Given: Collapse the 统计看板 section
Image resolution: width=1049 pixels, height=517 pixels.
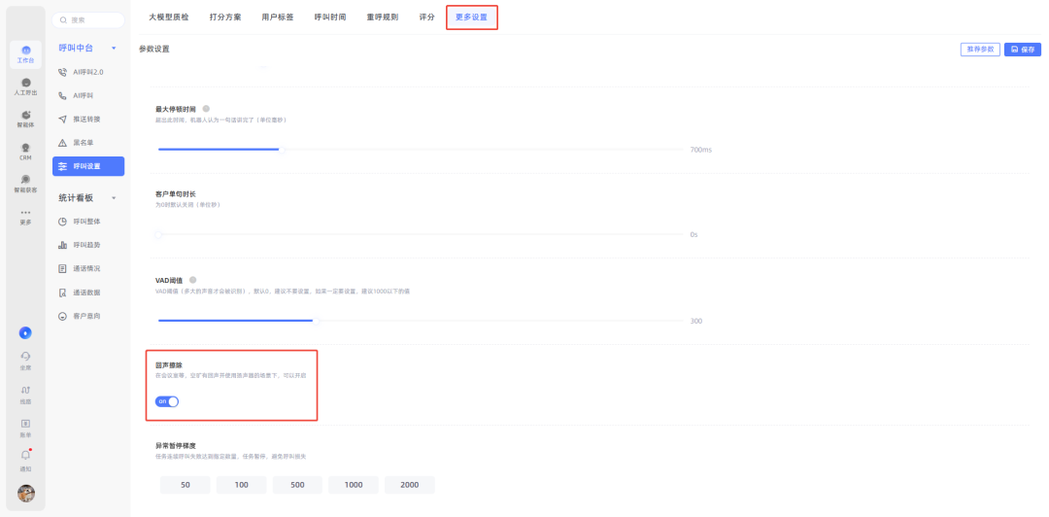Looking at the screenshot, I should click(114, 198).
